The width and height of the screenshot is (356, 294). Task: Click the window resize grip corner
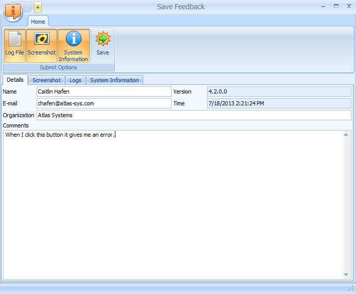(x=351, y=289)
